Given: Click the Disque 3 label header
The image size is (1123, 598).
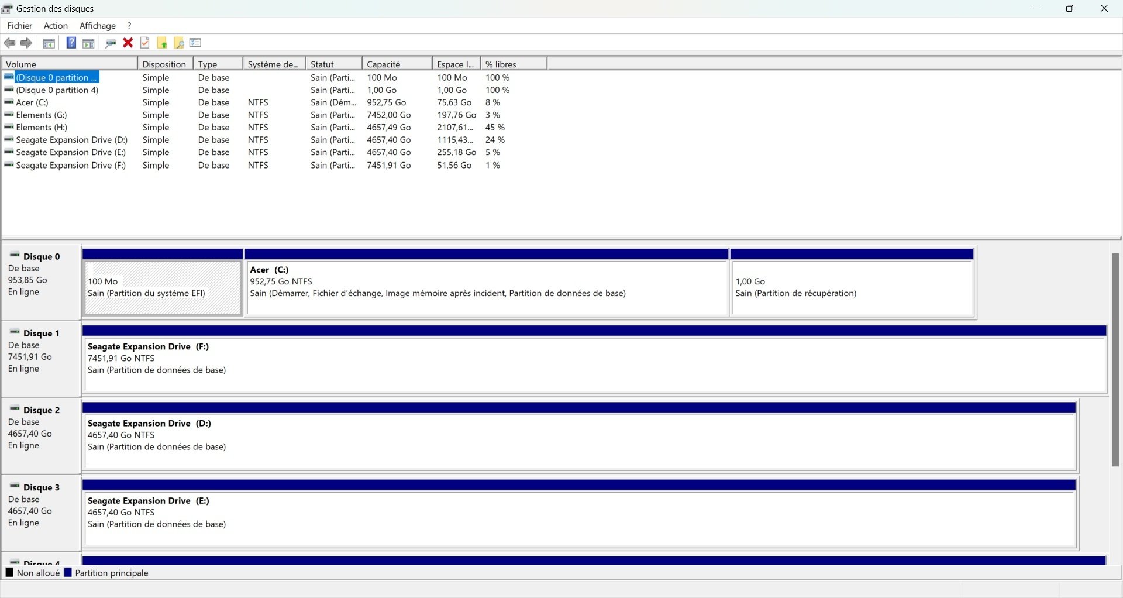Looking at the screenshot, I should [42, 487].
